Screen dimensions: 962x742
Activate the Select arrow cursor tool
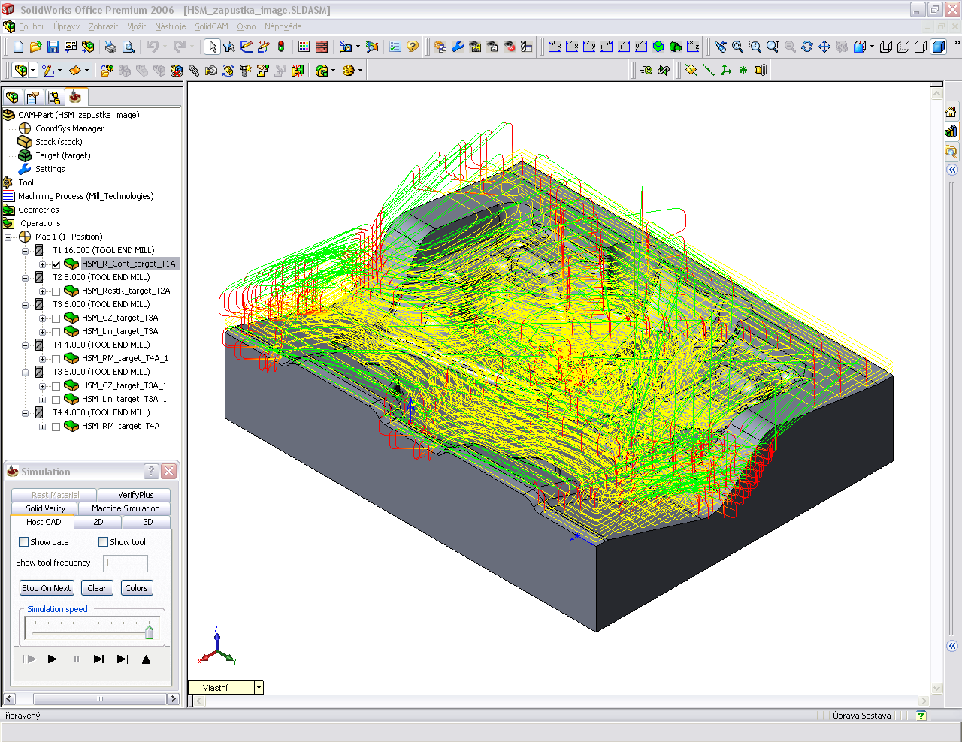213,47
